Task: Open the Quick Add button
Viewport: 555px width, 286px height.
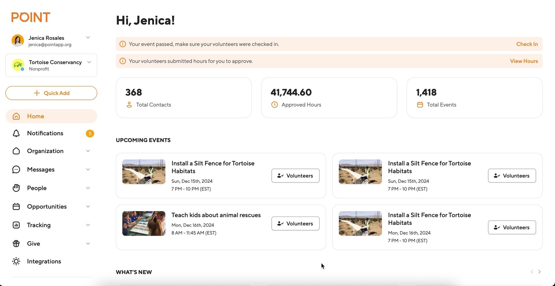Action: 51,93
